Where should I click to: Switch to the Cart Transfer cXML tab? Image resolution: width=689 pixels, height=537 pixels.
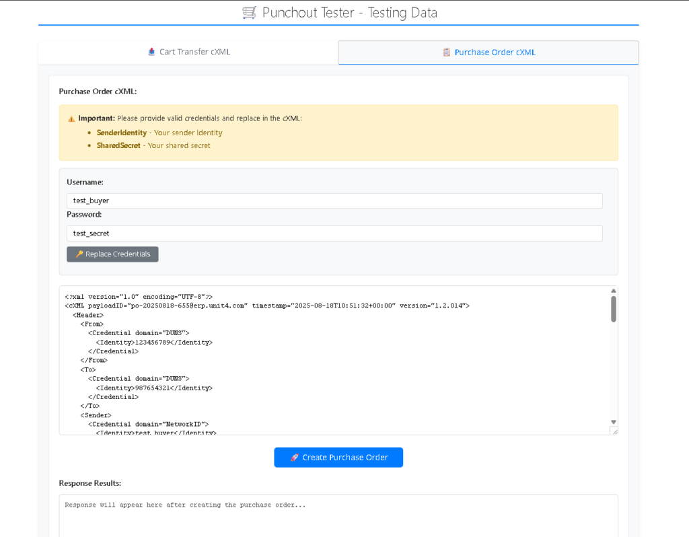[188, 52]
